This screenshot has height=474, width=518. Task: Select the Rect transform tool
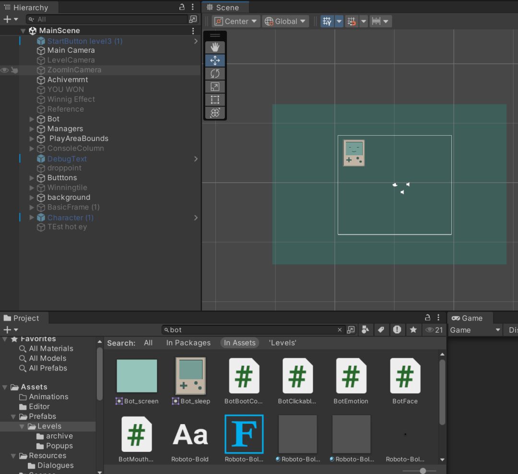pos(215,100)
